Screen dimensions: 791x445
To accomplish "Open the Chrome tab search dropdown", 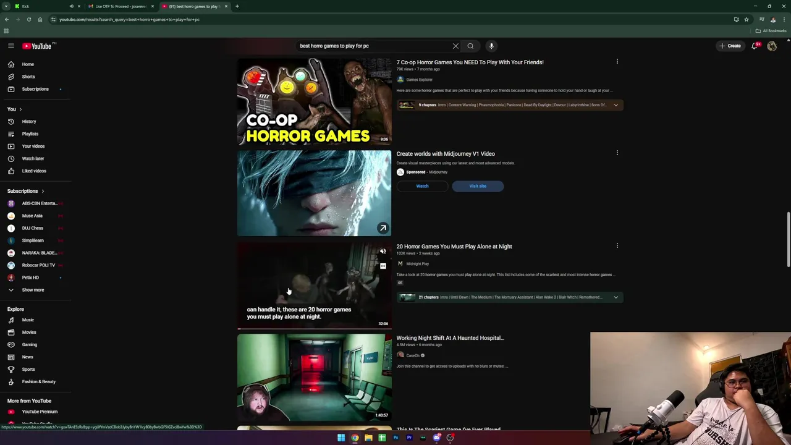I will [x=7, y=6].
